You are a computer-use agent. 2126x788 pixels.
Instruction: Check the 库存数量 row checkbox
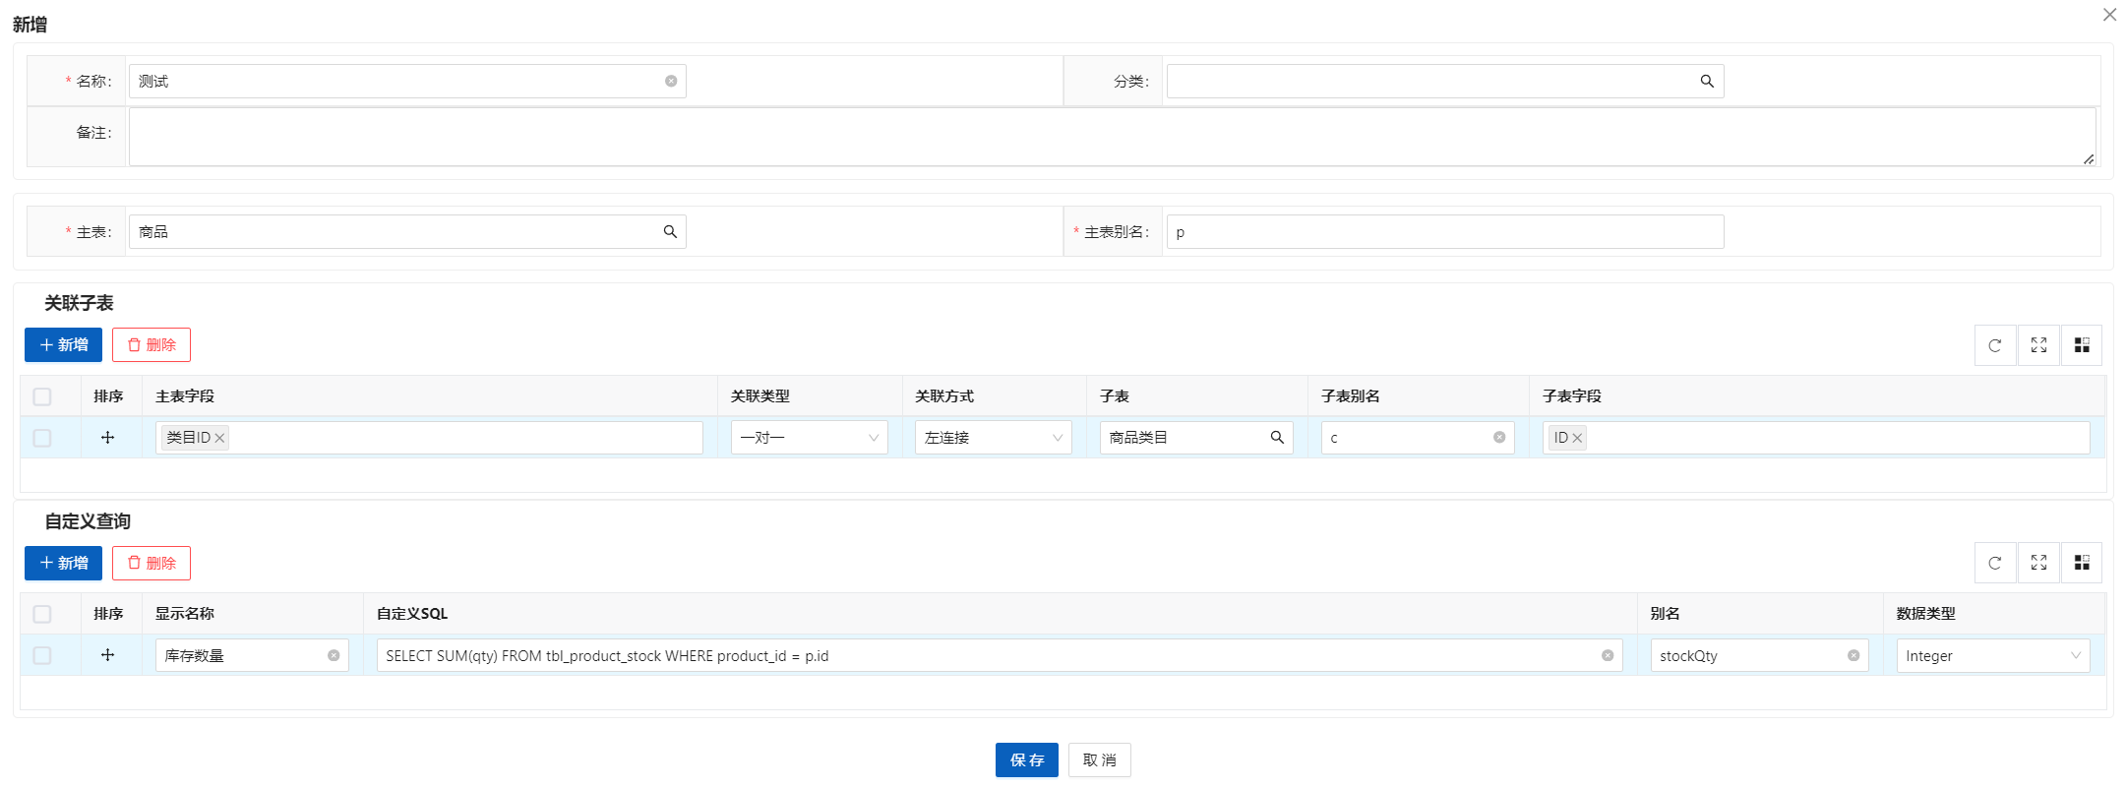click(42, 655)
